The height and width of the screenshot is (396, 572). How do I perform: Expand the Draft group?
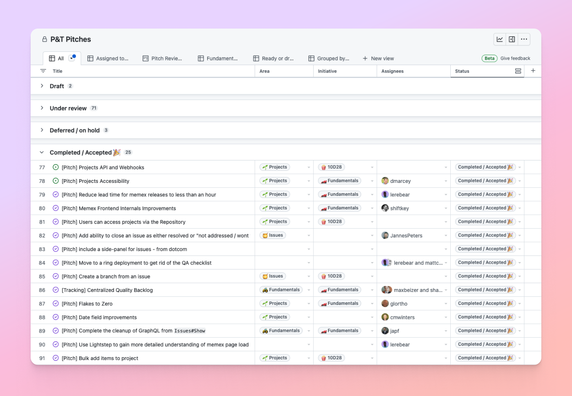coord(42,86)
